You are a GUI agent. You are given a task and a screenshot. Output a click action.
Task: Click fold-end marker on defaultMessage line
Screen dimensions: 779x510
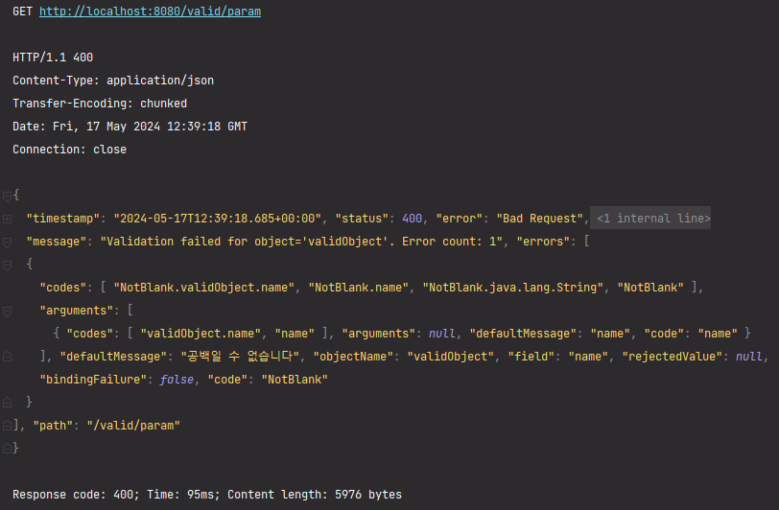(x=7, y=357)
